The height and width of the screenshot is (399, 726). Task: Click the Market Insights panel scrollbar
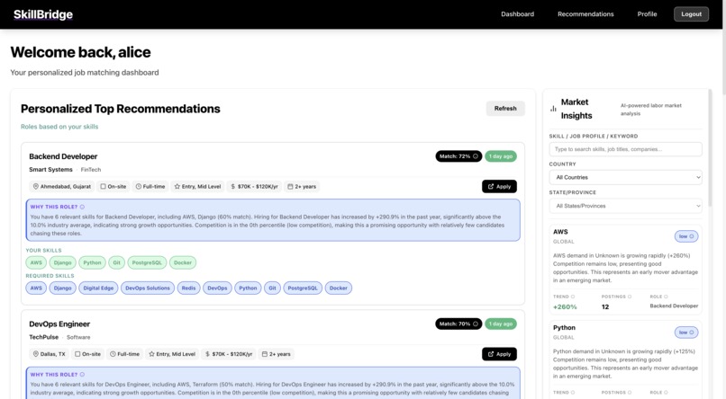(x=710, y=147)
